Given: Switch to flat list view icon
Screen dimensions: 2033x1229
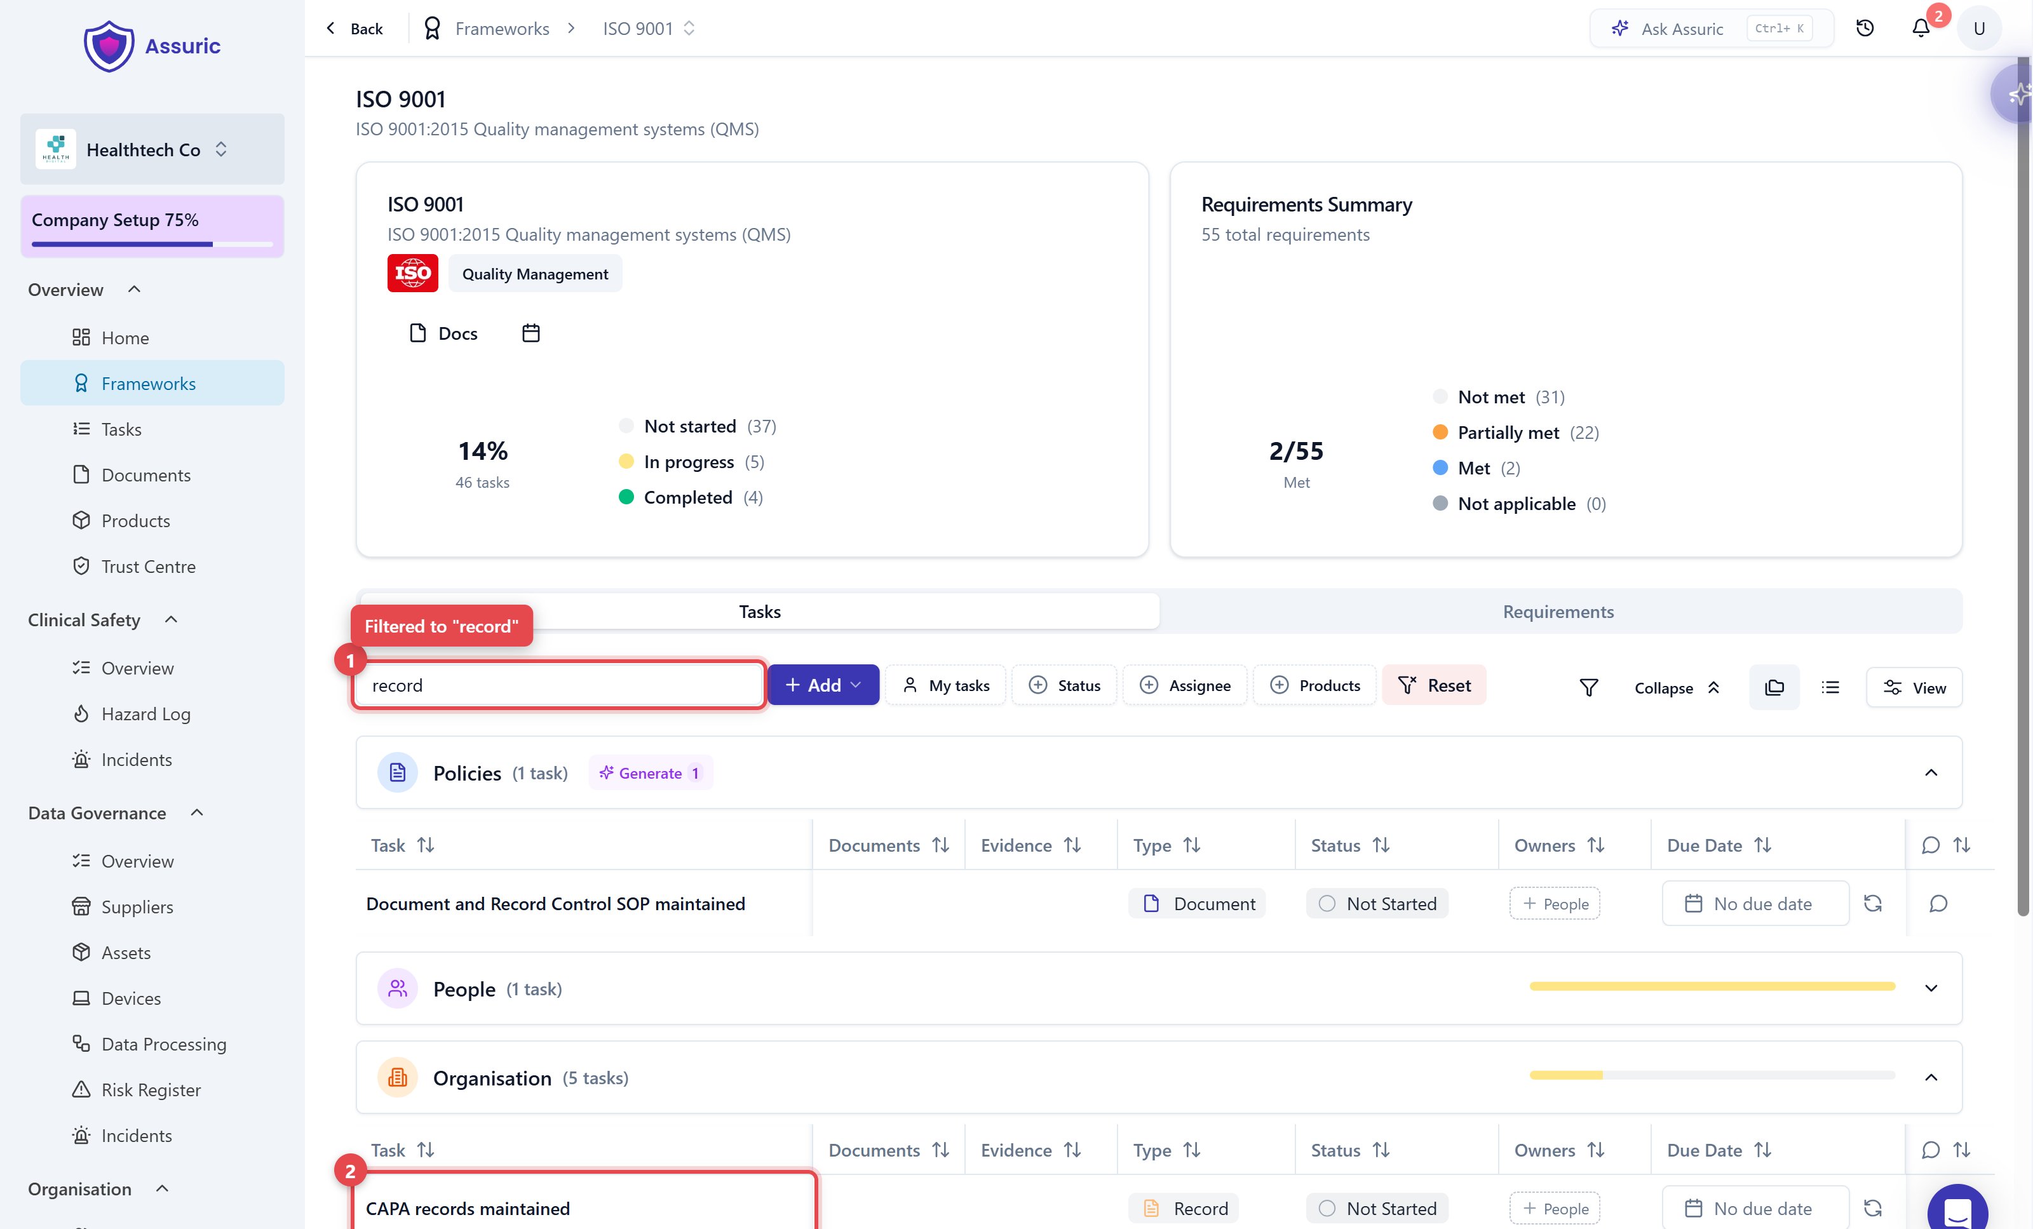Looking at the screenshot, I should (x=1830, y=687).
